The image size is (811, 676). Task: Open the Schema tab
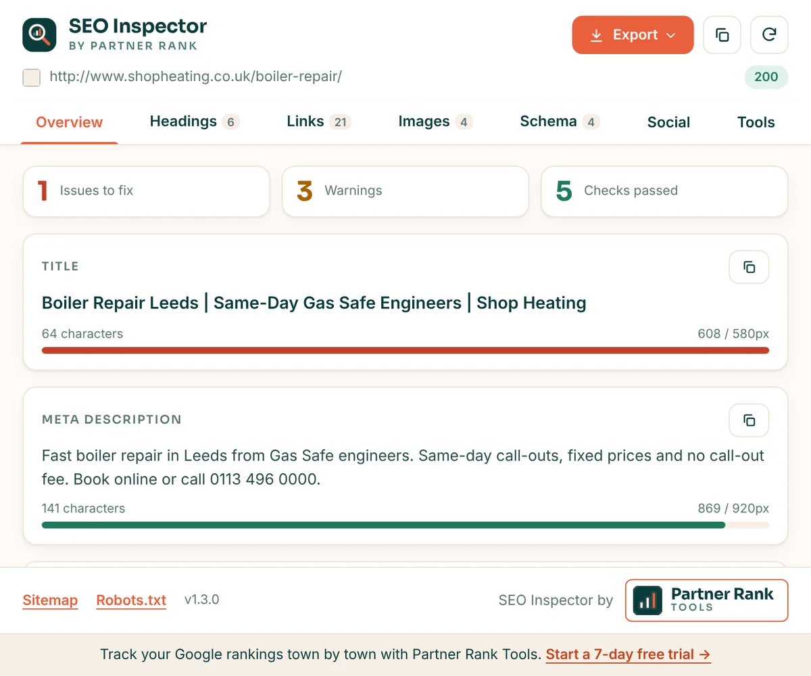pos(560,122)
